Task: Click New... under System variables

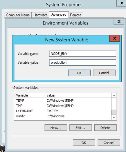Action: (x=56, y=127)
